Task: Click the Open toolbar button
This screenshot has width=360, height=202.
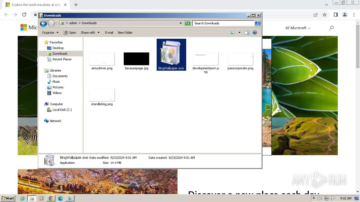Action: (x=70, y=33)
